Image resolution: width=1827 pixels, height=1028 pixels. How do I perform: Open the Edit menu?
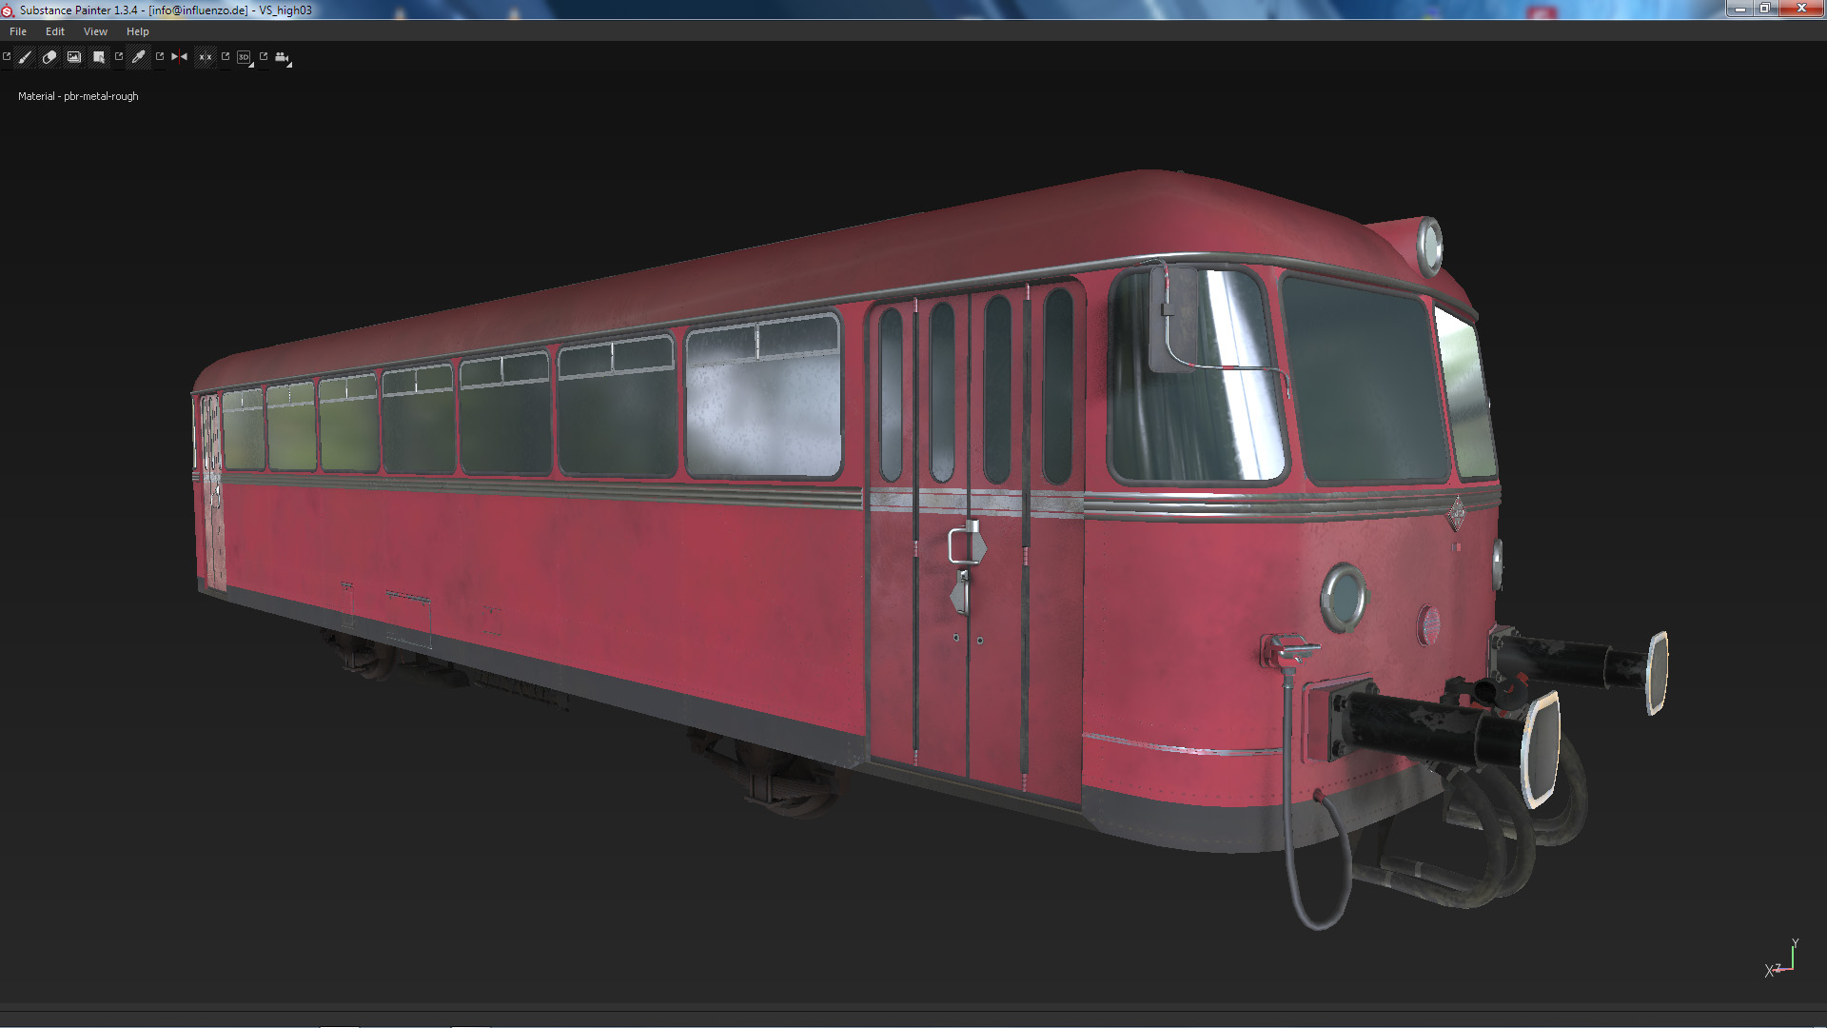pos(55,31)
